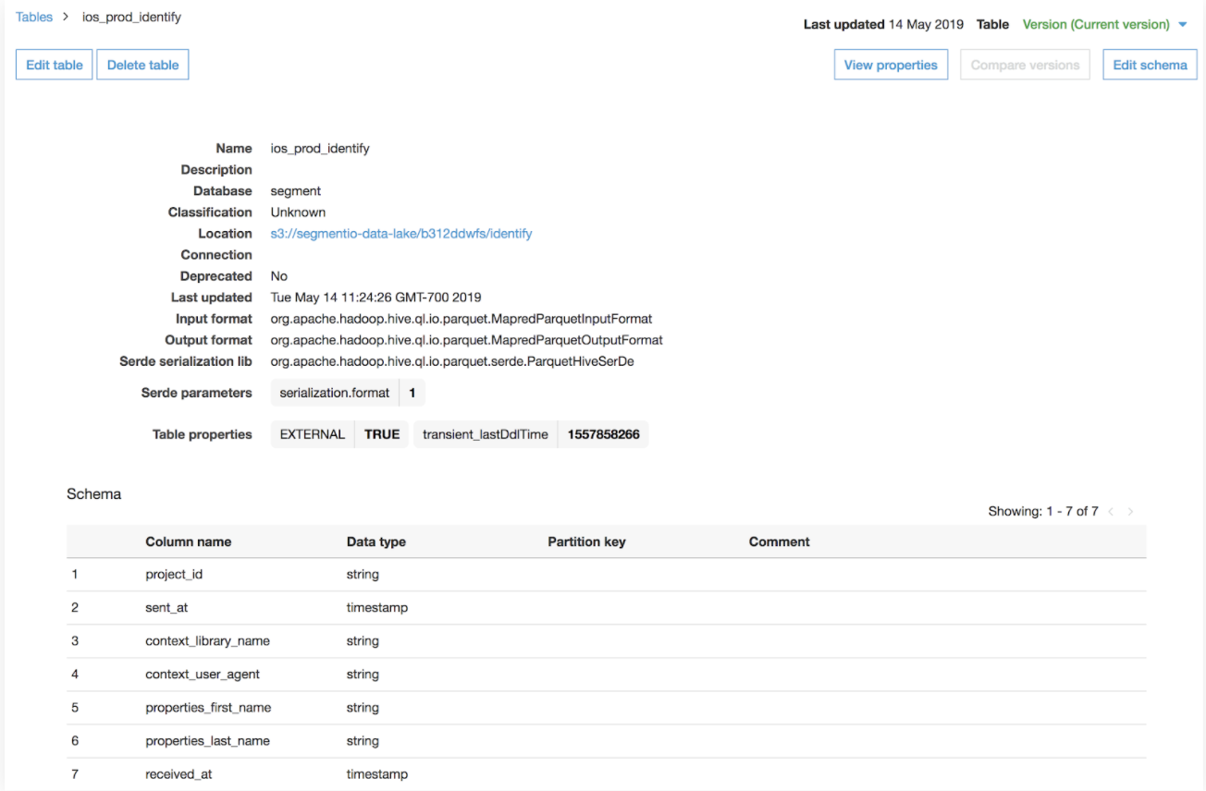Open the Tables breadcrumb link
This screenshot has height=791, width=1206.
[x=33, y=16]
